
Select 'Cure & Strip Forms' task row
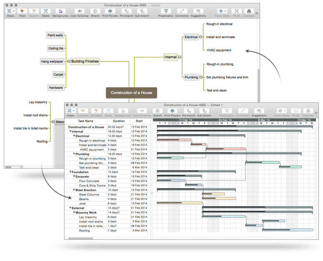106,185
